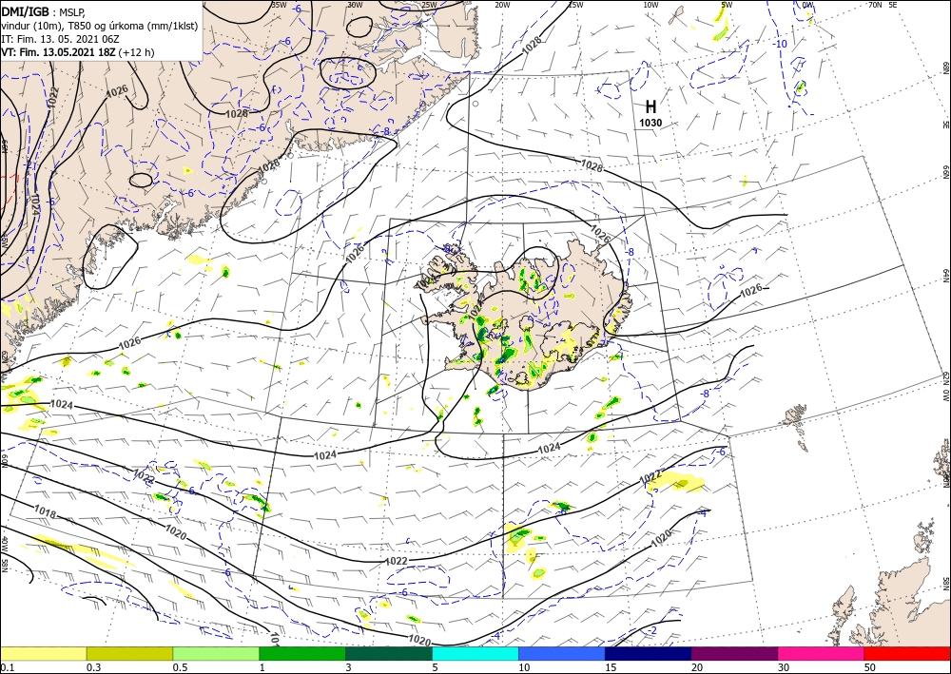Click the "VT: Fim. 13.05.2021 18Z" valid time line
This screenshot has width=951, height=674.
point(59,52)
